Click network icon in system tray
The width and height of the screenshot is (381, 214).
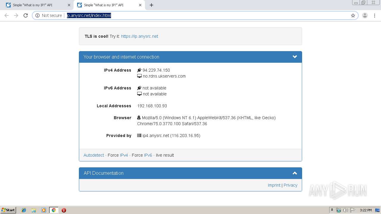tap(338, 210)
